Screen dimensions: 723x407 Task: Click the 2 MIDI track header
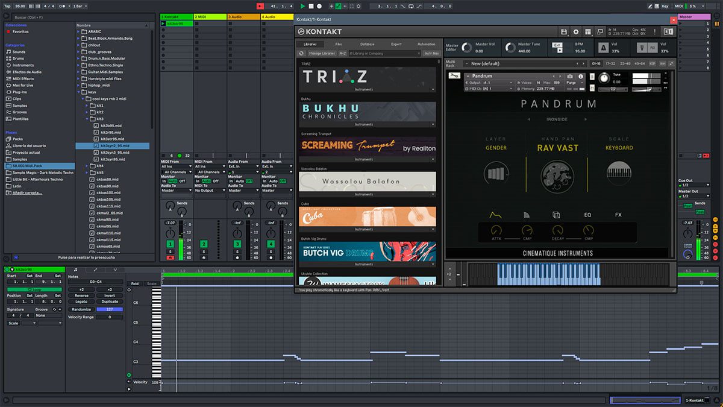(210, 17)
